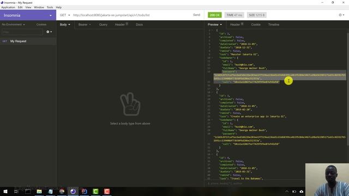The image size is (349, 196).
Task: Collapse the todoOwner object at line 10
Action: [x=212, y=58]
